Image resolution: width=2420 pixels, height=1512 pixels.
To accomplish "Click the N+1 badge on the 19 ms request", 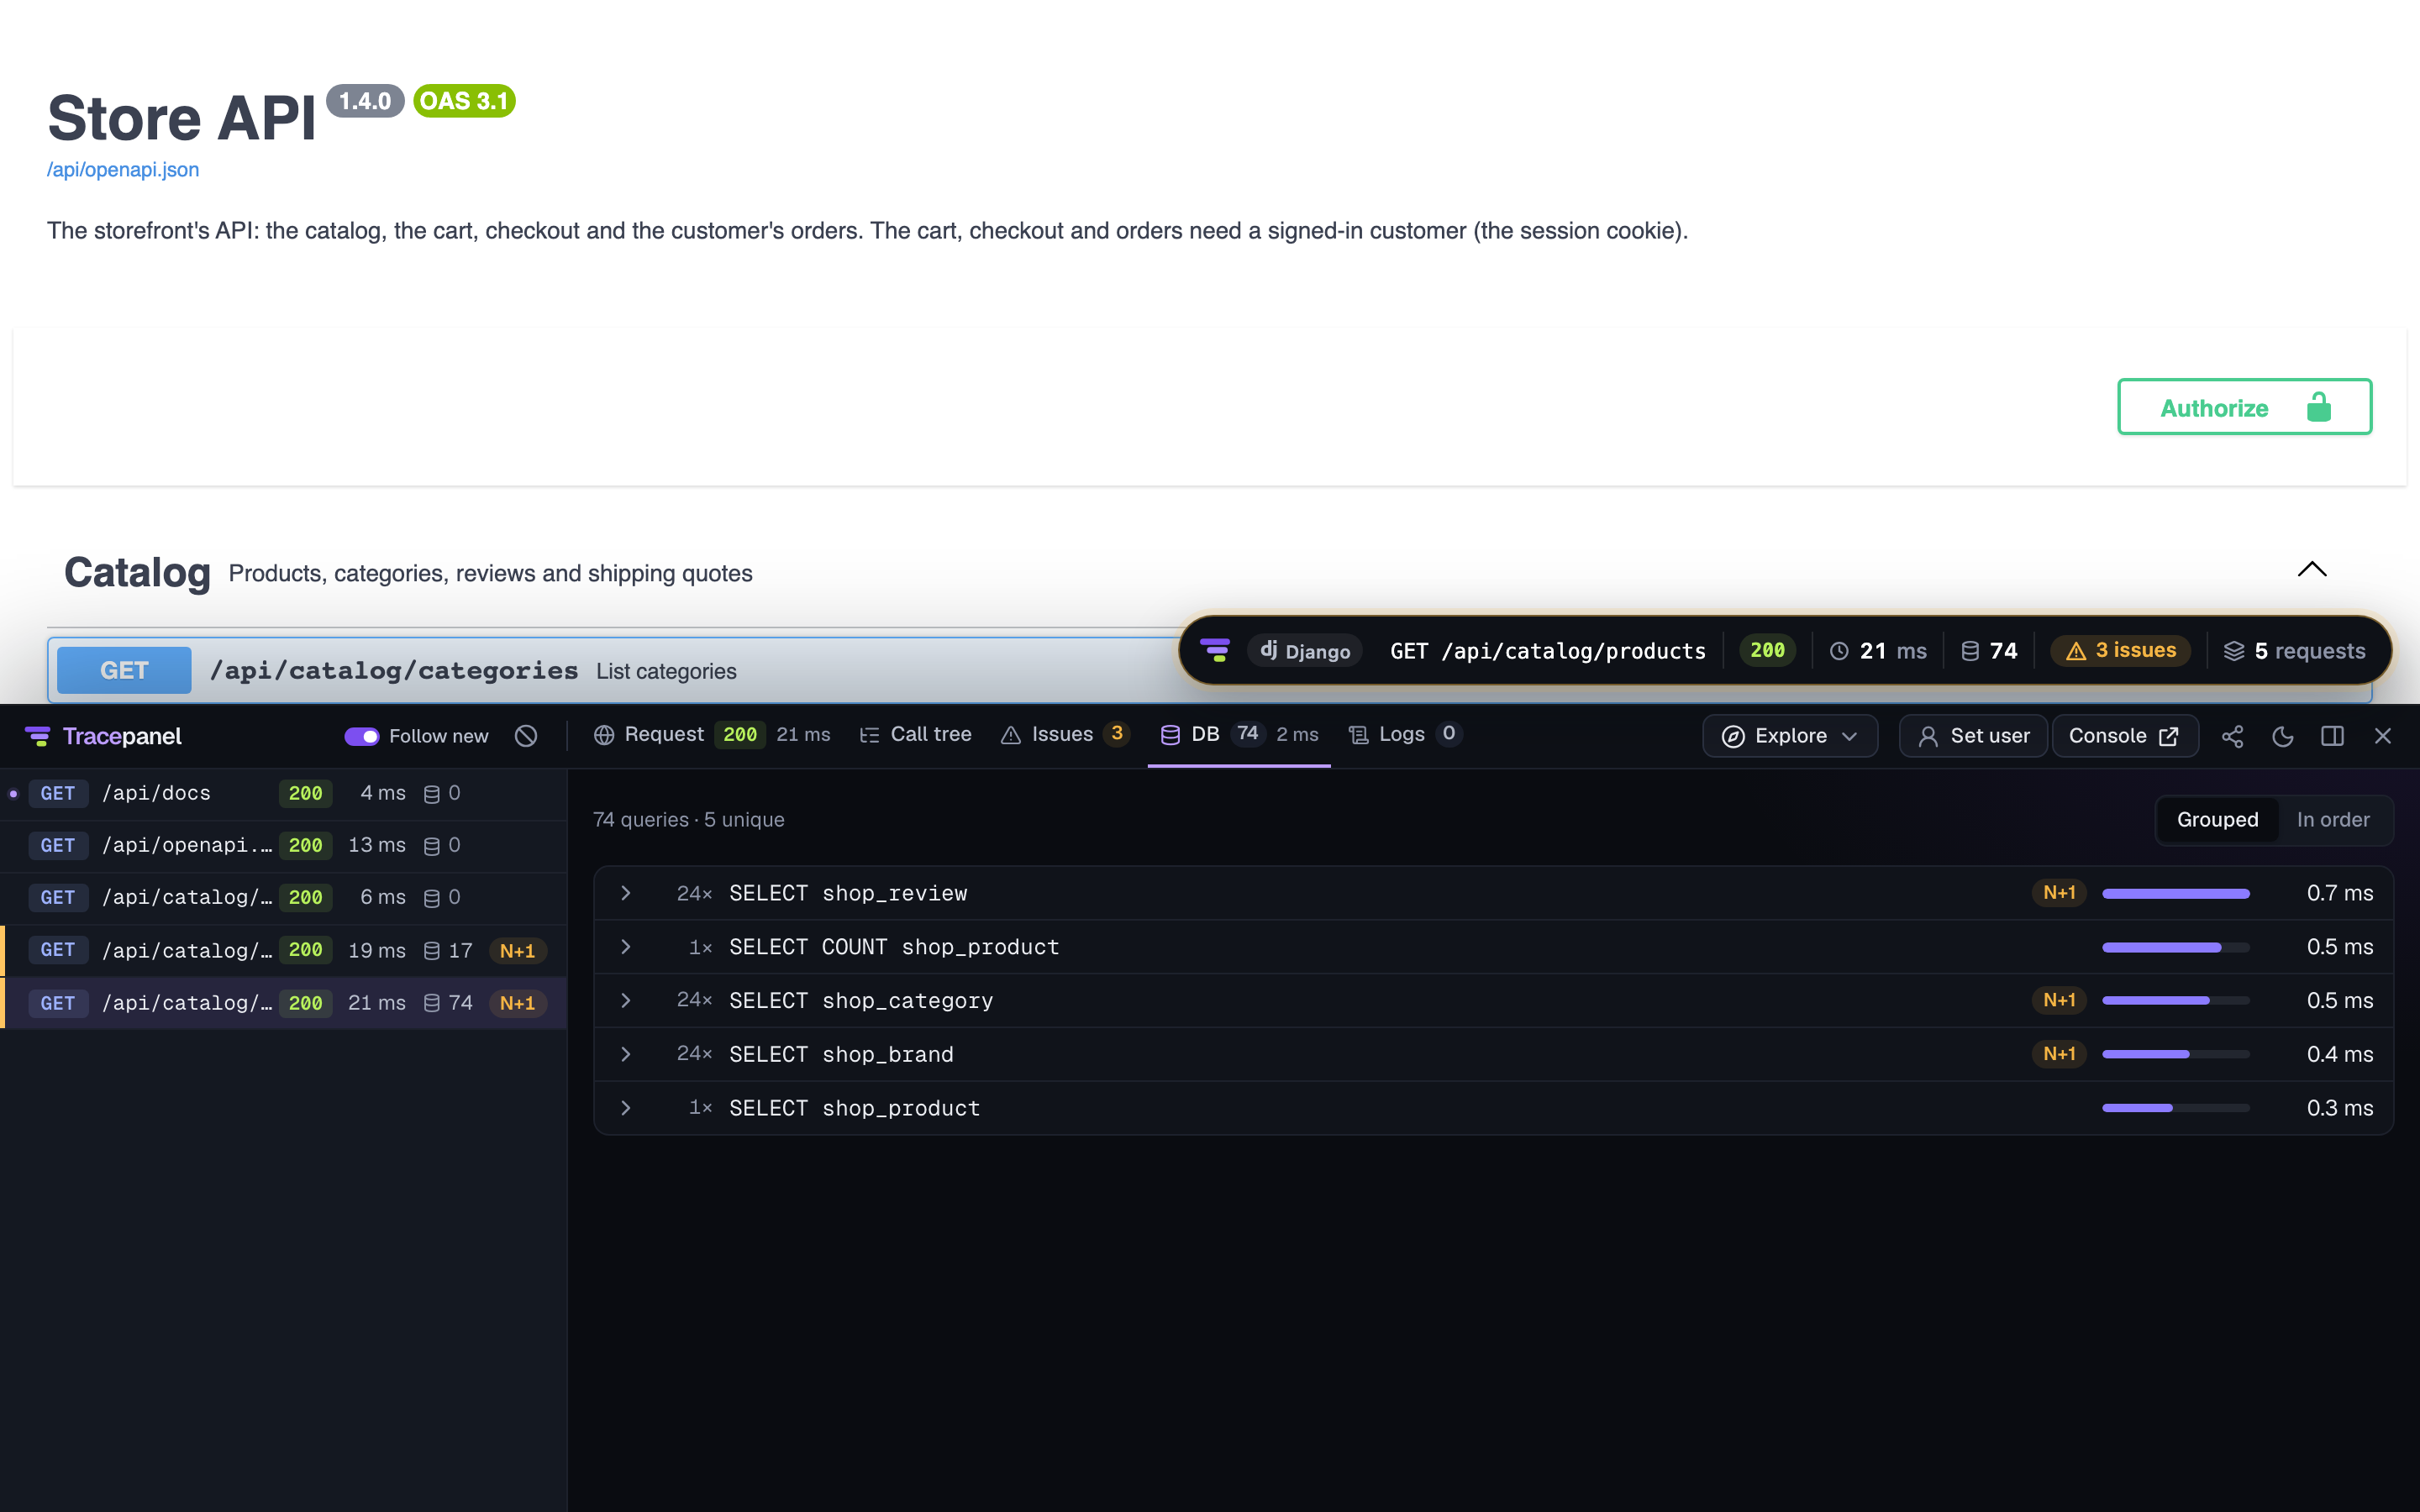I will (517, 950).
